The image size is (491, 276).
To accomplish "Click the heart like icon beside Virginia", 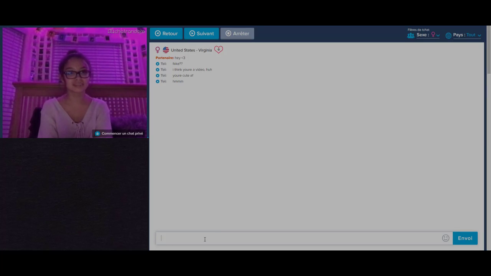I will [x=218, y=50].
